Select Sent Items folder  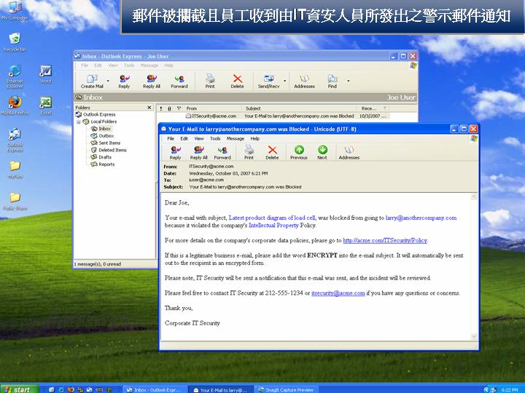tap(106, 143)
